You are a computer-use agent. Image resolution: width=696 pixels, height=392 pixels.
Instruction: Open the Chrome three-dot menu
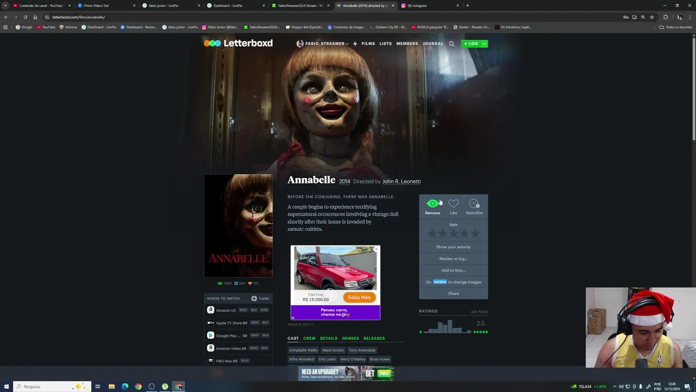coord(690,17)
